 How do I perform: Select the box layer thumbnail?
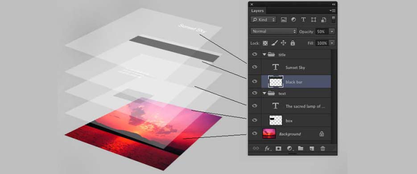[x=276, y=121]
